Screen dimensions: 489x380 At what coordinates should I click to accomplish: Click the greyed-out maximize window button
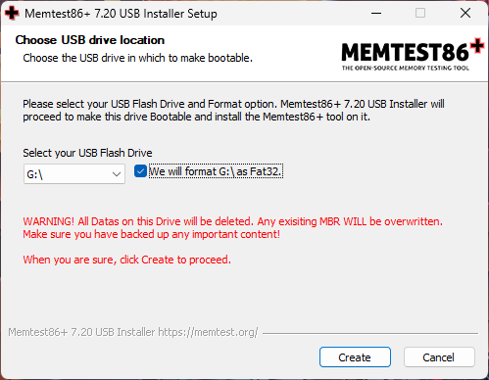pyautogui.click(x=420, y=14)
